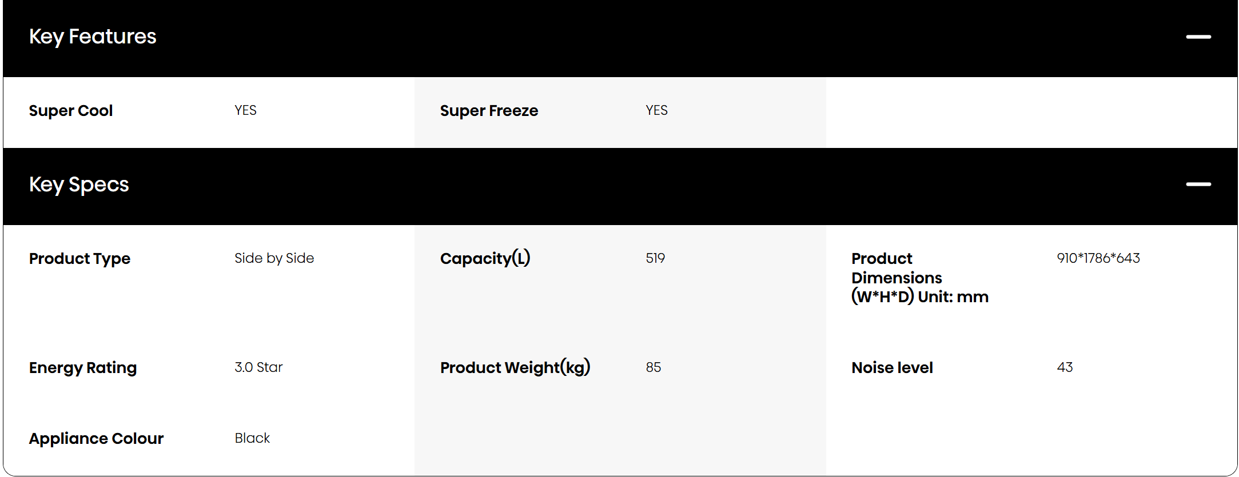Click the Black colour value
The image size is (1239, 477).
[x=252, y=438]
